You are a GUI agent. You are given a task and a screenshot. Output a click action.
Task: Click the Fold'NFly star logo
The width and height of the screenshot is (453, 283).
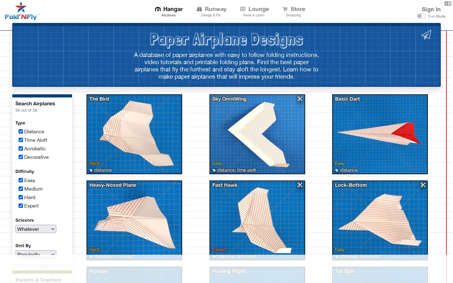(22, 11)
